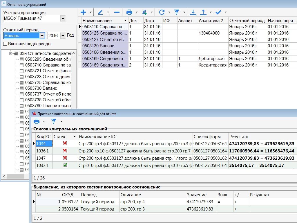
Task: Select control ratio code 1033.1
Action: [44, 165]
